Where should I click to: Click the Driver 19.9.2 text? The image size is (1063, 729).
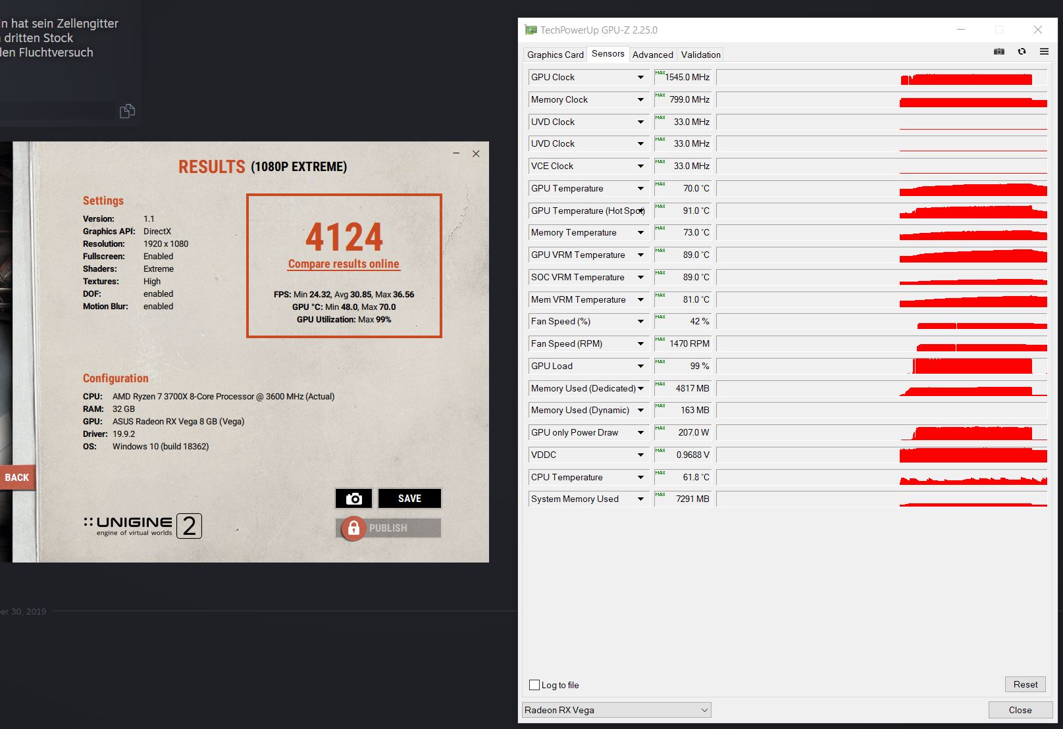[109, 434]
